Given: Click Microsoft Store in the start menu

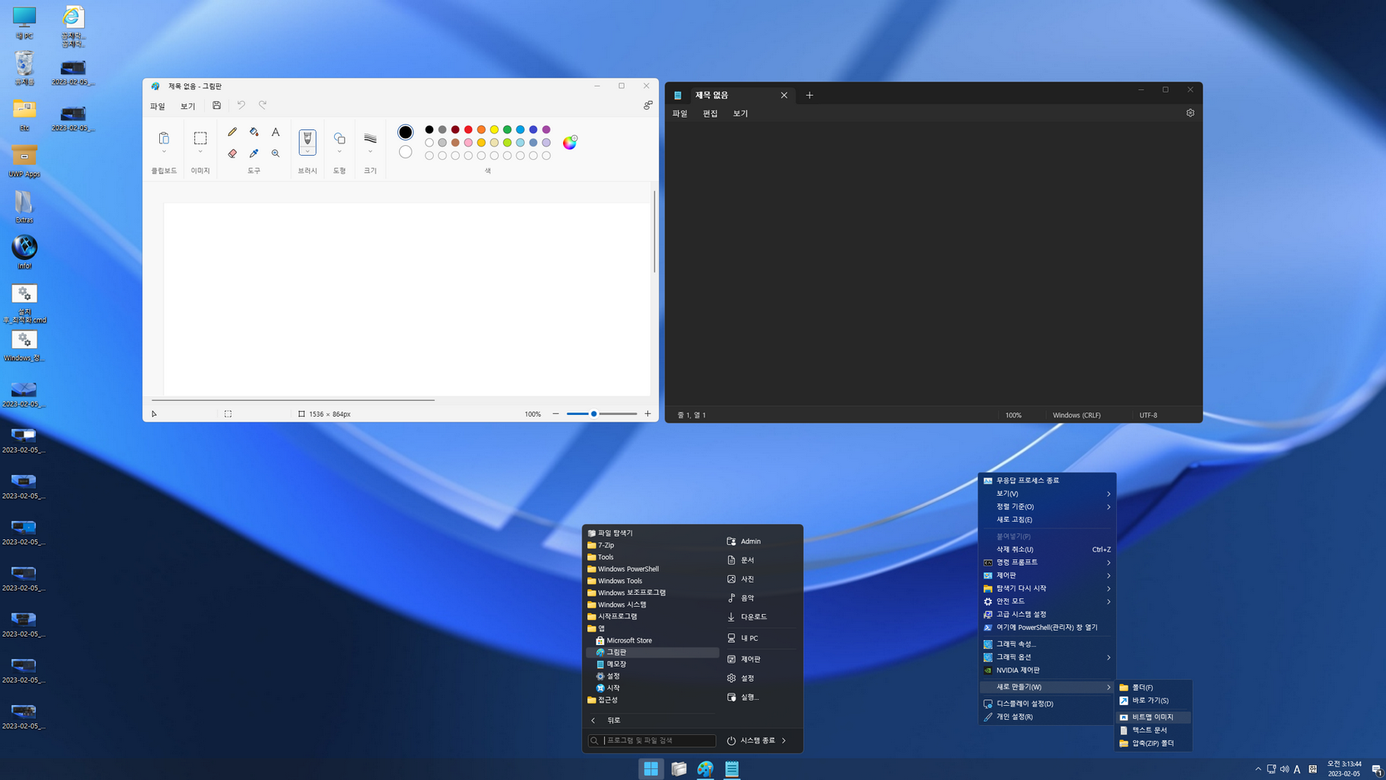Looking at the screenshot, I should click(x=629, y=640).
